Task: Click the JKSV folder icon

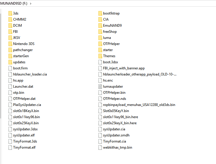Action: coord(10,38)
